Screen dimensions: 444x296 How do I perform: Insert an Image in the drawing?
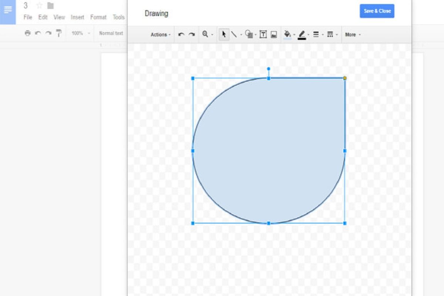[x=273, y=34]
